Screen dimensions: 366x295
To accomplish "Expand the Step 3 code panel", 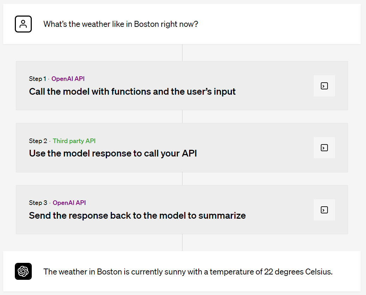I will 324,210.
